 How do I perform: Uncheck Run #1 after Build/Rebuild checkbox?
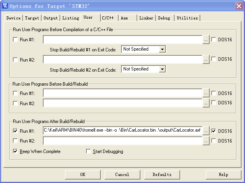coord(15,131)
